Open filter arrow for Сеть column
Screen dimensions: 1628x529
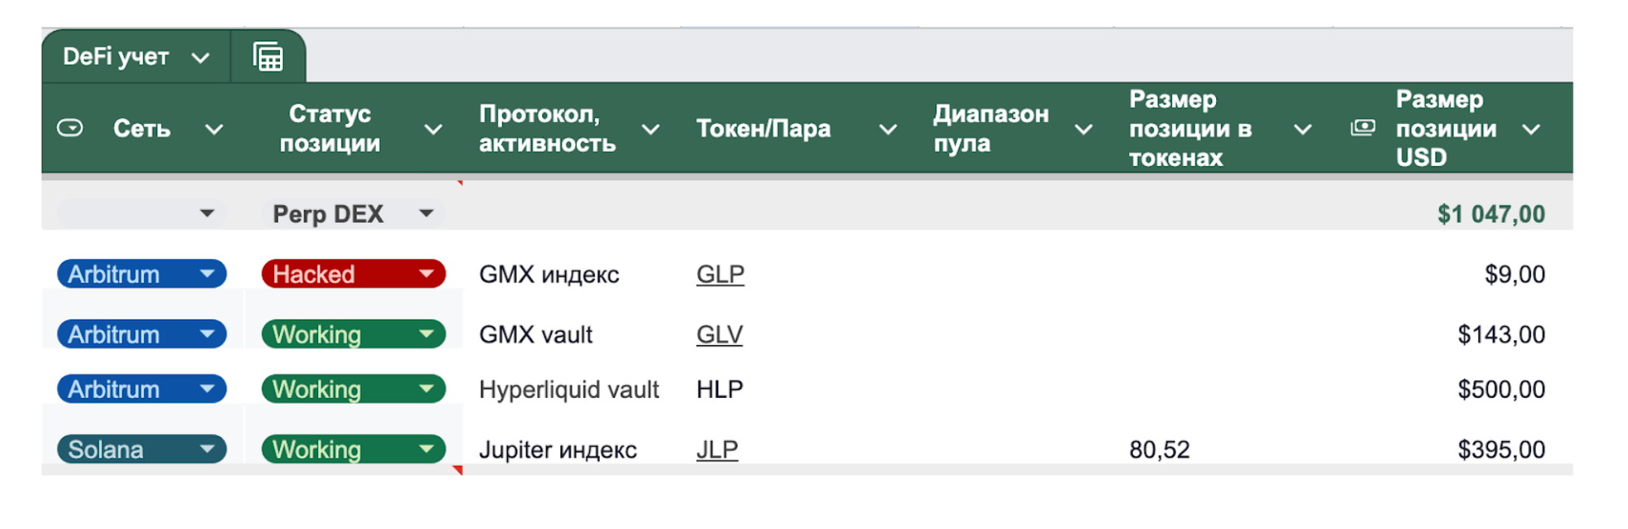pyautogui.click(x=214, y=129)
